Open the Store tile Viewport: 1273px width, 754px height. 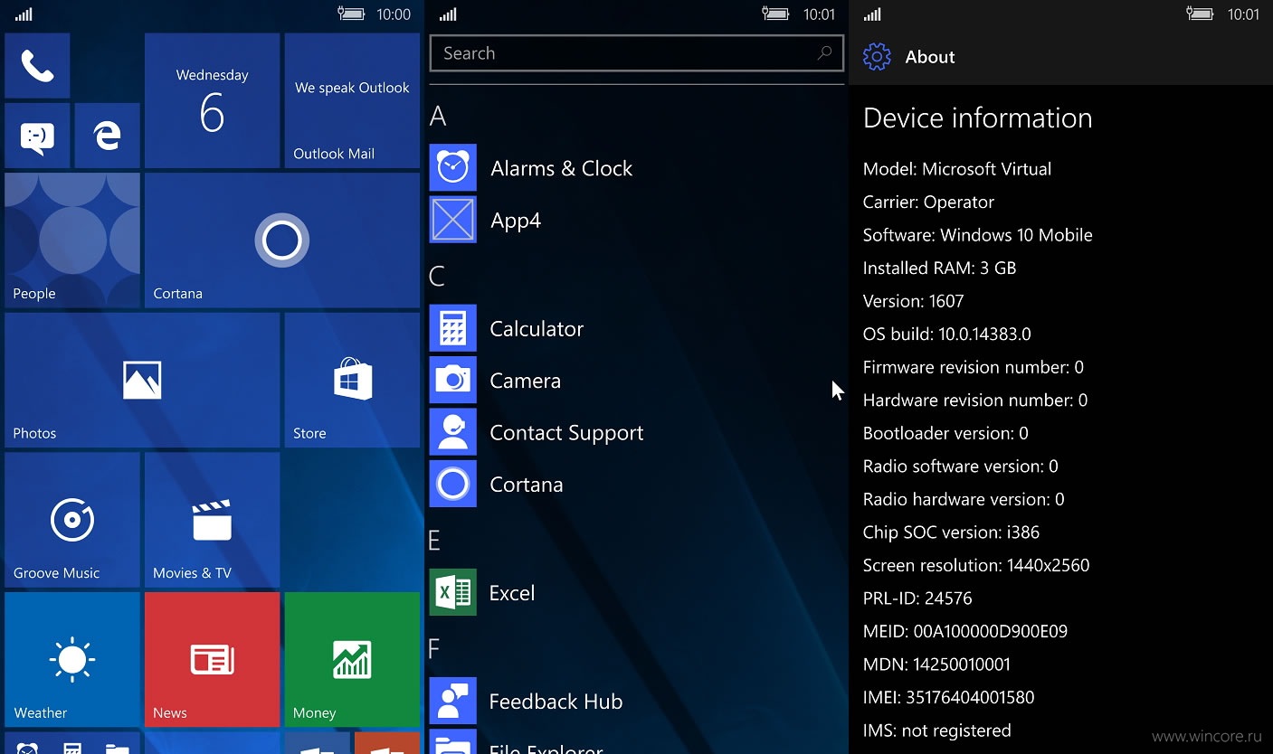[x=352, y=381]
